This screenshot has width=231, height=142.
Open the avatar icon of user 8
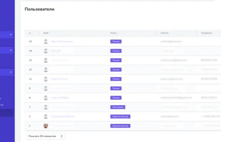(46, 98)
